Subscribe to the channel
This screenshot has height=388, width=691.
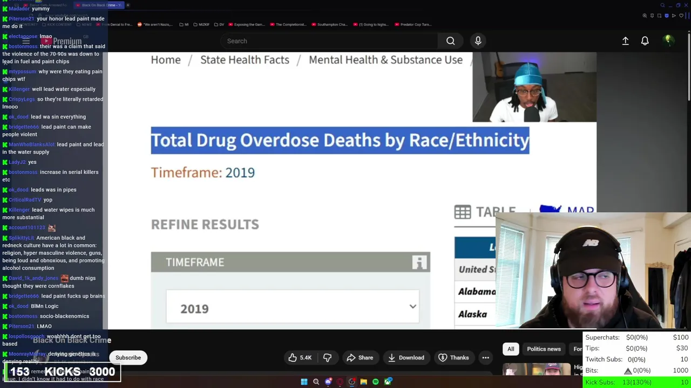pos(128,357)
